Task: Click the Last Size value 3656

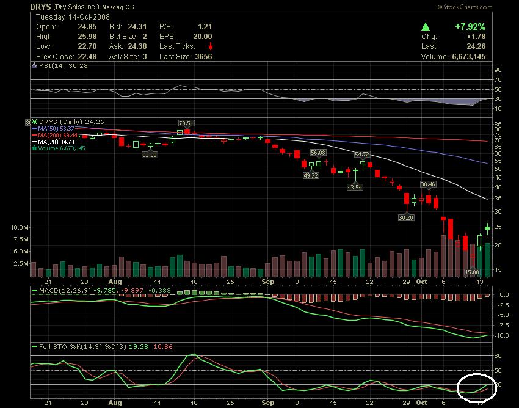Action: tap(203, 57)
